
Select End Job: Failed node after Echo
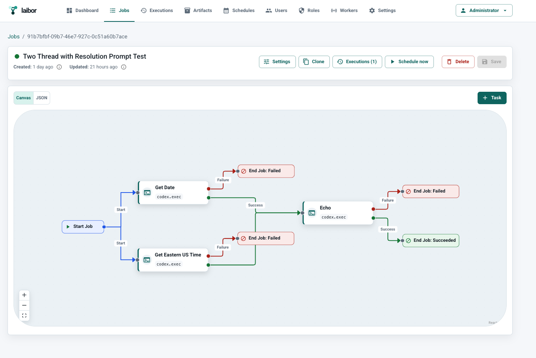(x=431, y=191)
